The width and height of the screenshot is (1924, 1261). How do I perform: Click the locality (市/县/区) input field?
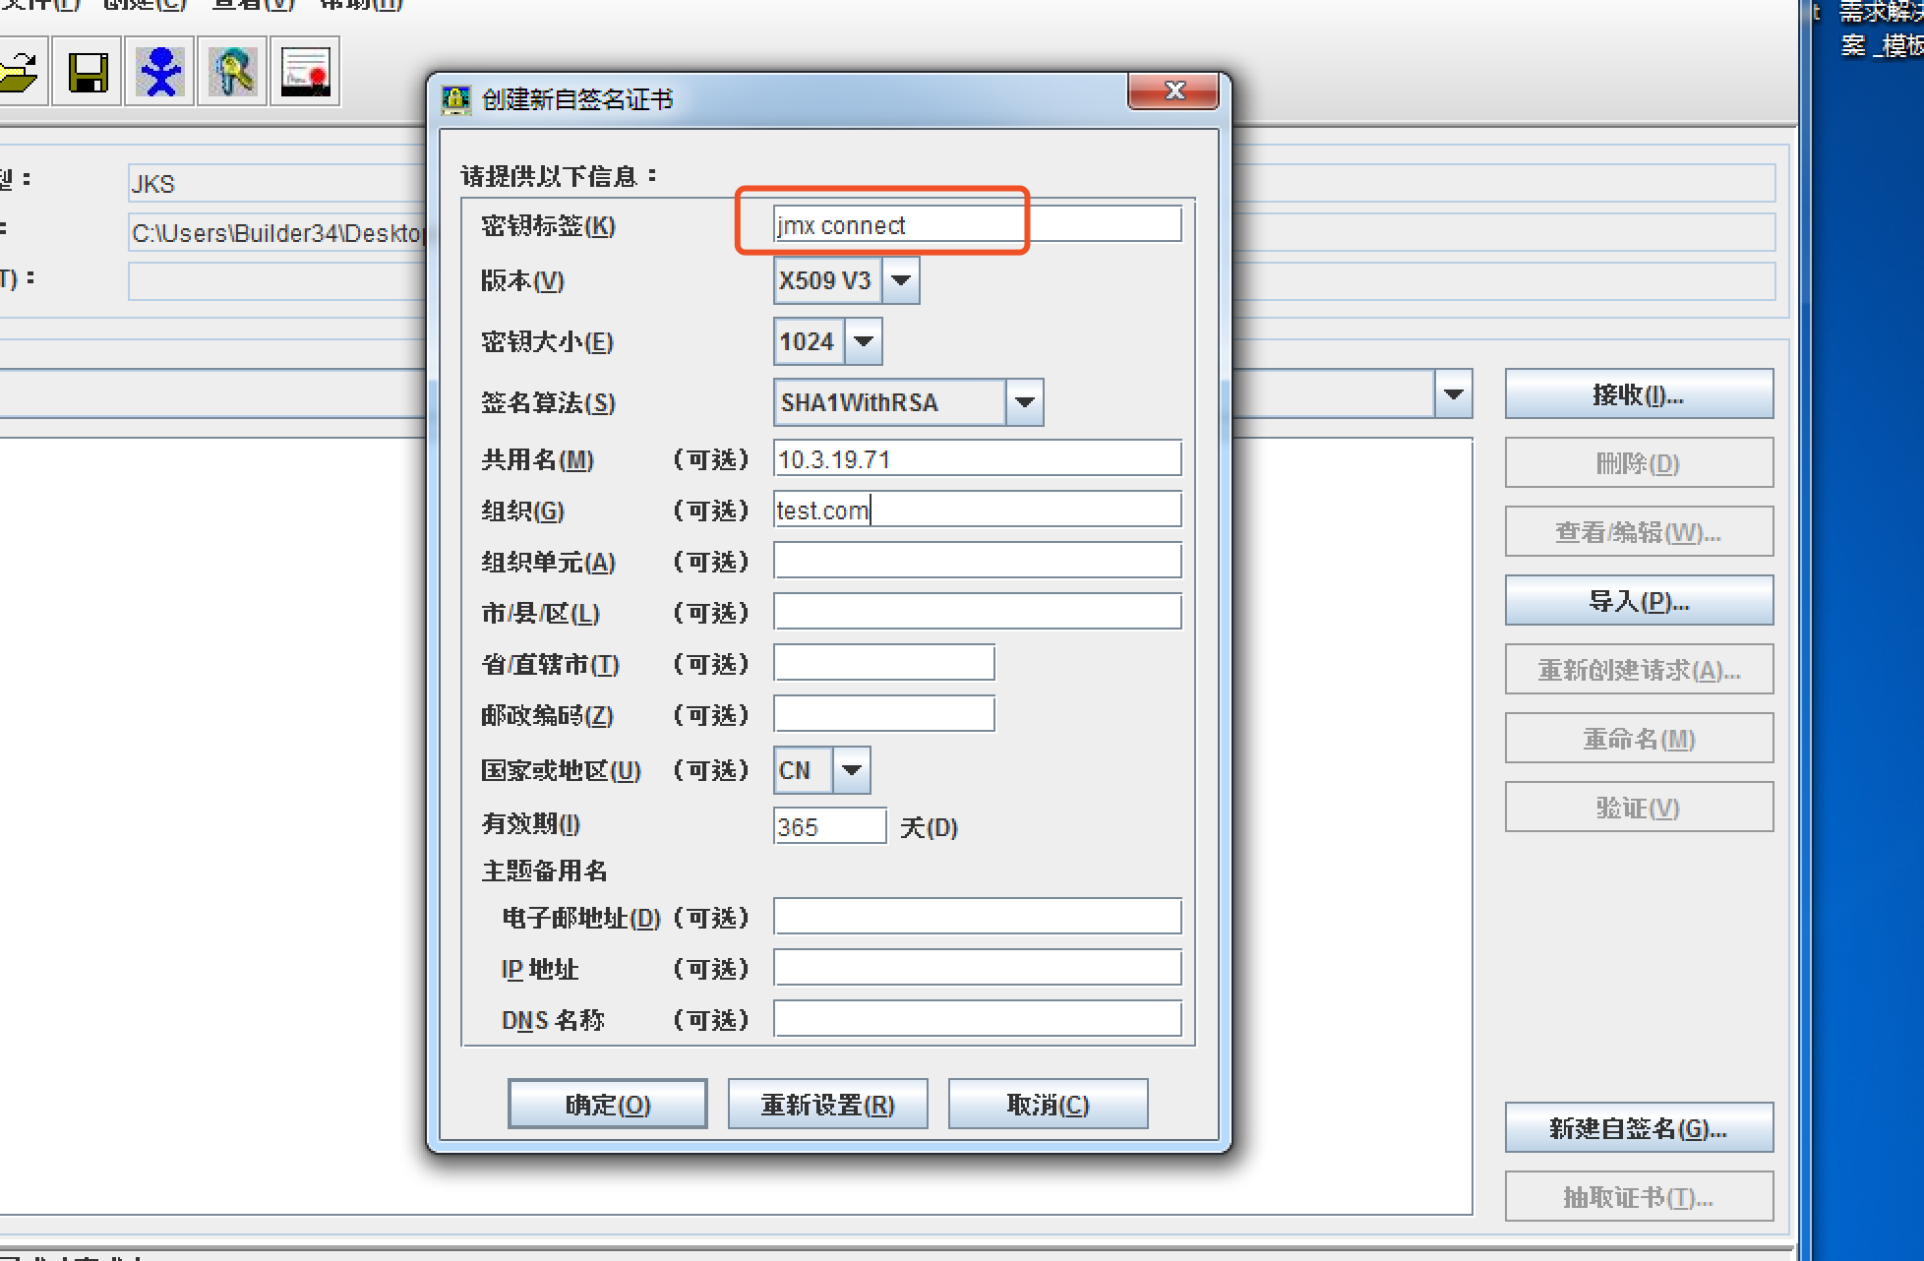pyautogui.click(x=977, y=612)
